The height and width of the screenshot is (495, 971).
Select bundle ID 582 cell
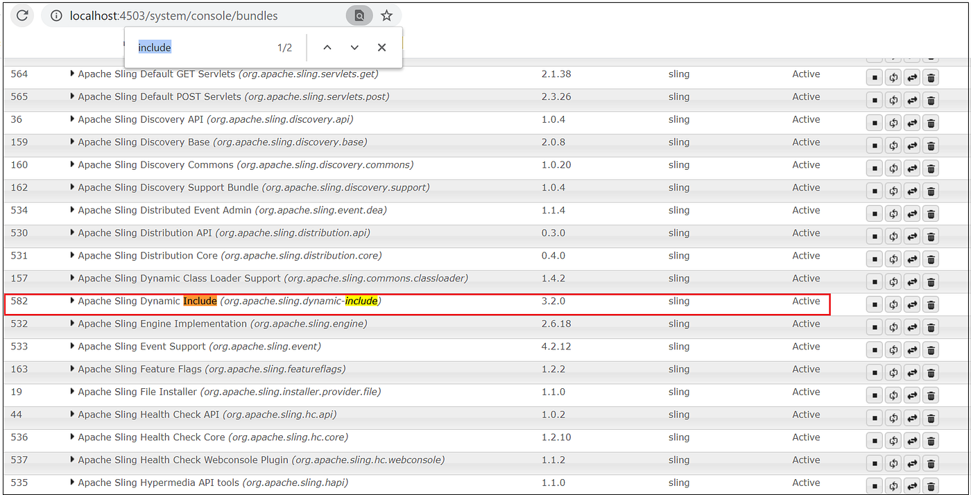click(x=19, y=301)
